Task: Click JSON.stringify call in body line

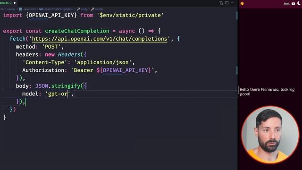Action: point(58,86)
